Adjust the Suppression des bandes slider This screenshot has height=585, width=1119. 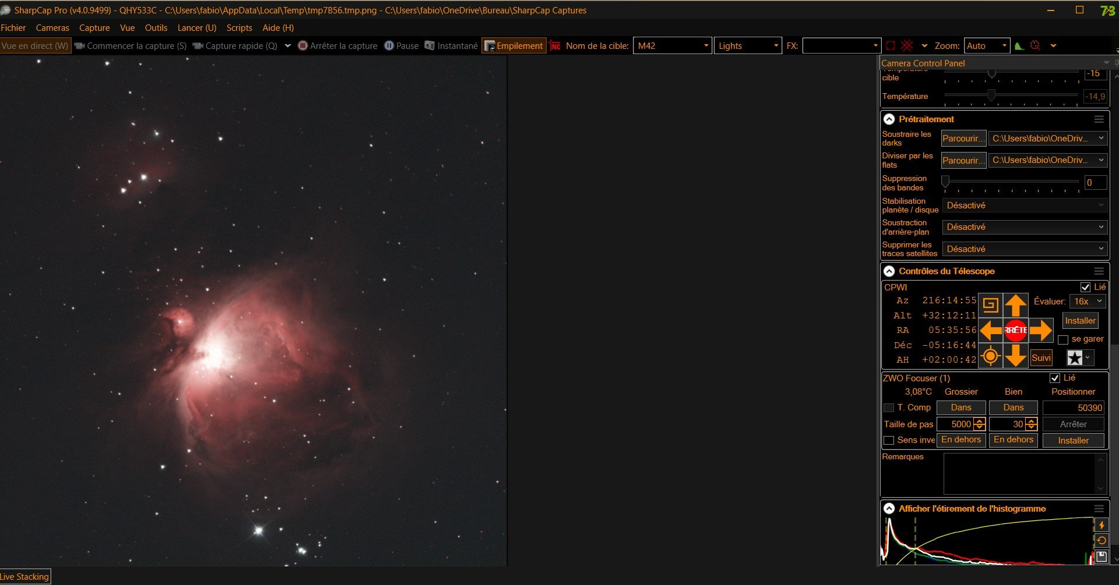point(1011,182)
